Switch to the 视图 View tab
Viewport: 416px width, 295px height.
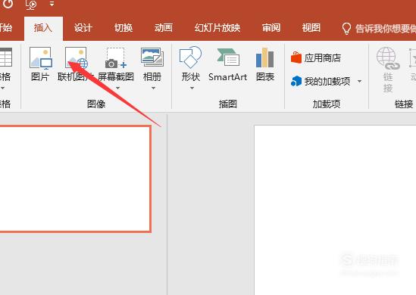(x=311, y=27)
